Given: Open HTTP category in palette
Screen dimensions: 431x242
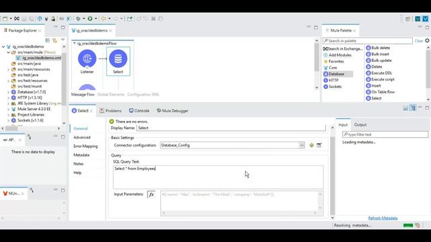Looking at the screenshot, I should pyautogui.click(x=331, y=81).
